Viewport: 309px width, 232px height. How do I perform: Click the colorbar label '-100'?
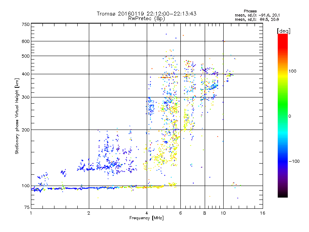294,161
